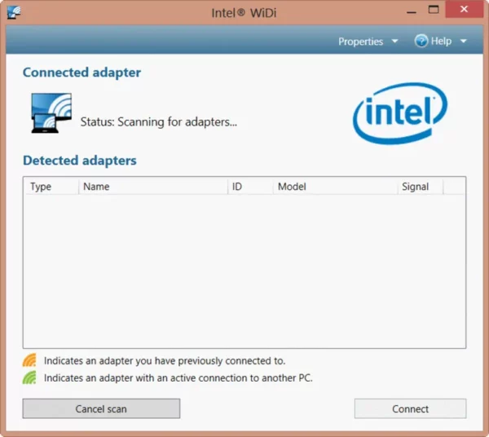Click the Intel logo
The image size is (489, 437).
click(400, 113)
